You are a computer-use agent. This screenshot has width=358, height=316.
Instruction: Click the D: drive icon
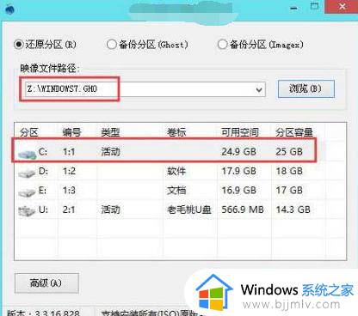click(x=28, y=173)
